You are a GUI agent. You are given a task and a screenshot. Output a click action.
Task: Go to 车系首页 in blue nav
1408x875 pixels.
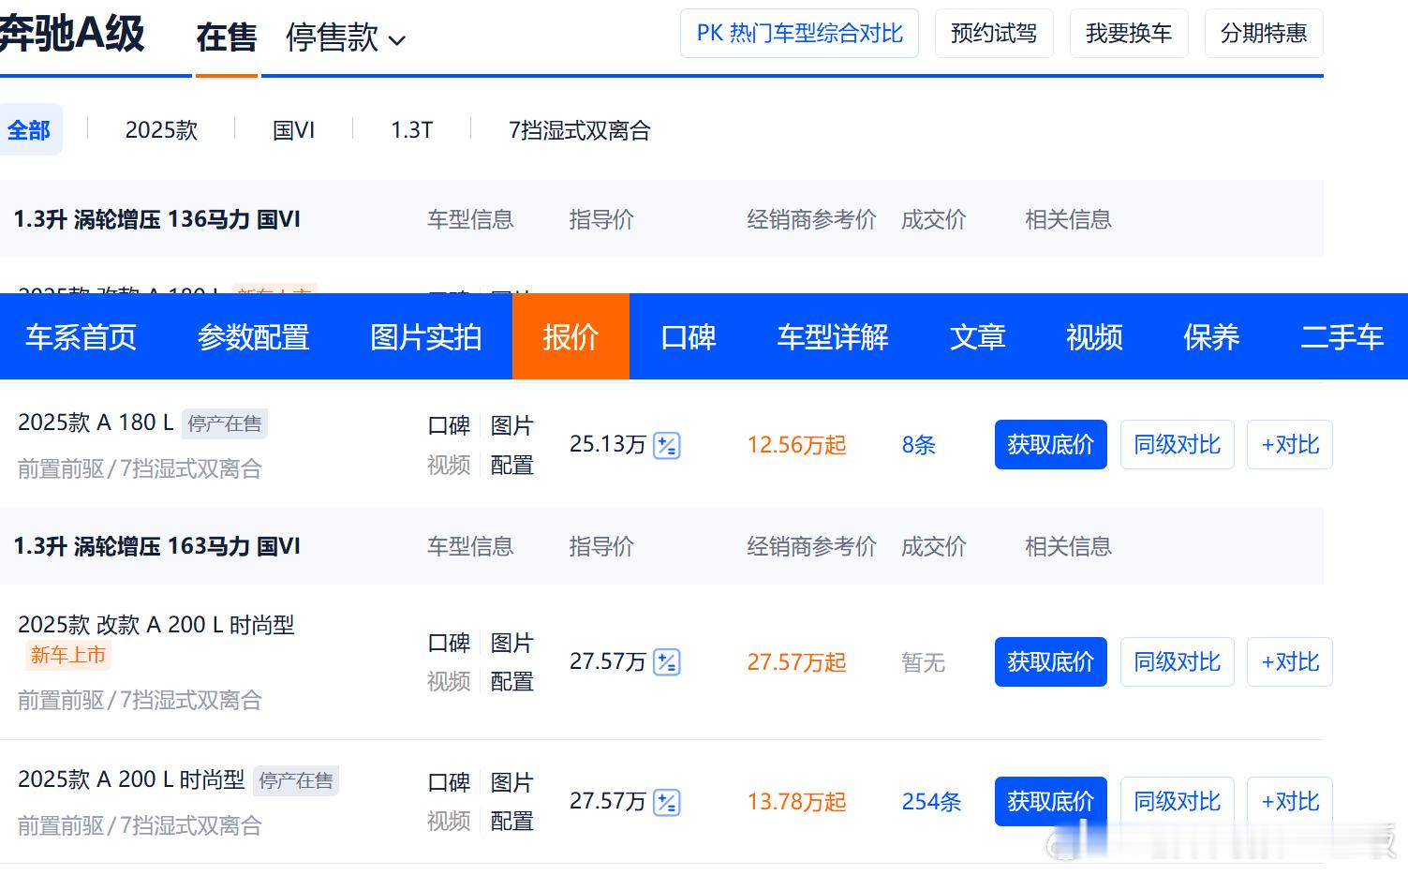tap(82, 337)
